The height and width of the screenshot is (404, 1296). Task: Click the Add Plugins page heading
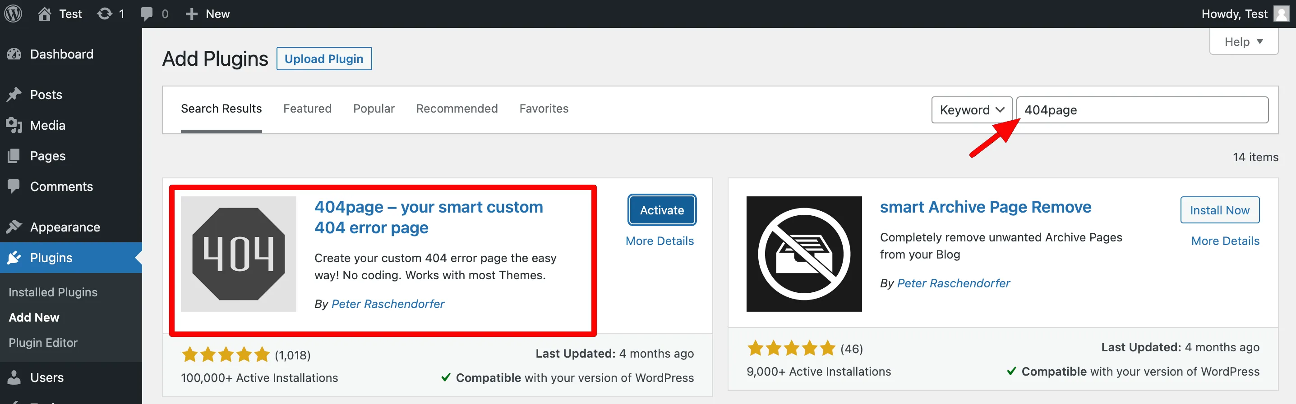[x=215, y=59]
